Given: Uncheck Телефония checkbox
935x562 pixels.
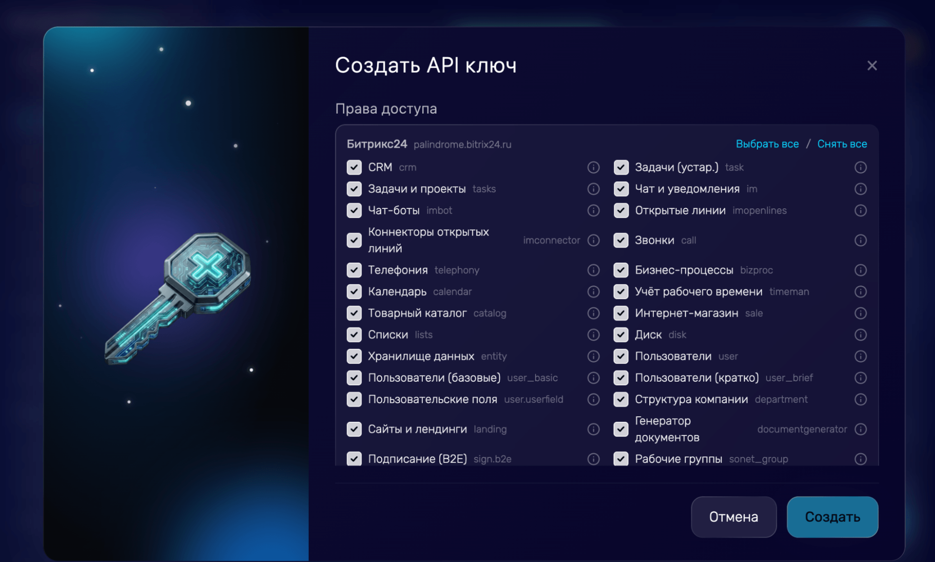Looking at the screenshot, I should (354, 270).
